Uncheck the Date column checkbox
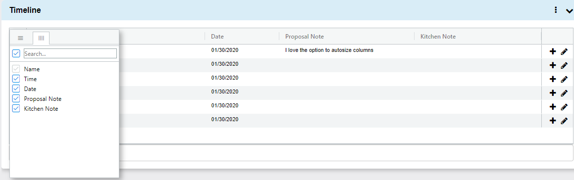574x180 pixels. (16, 89)
